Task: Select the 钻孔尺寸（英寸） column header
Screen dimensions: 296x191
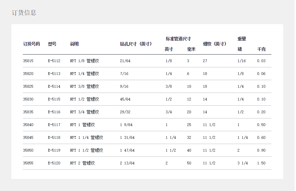Action: tap(136, 44)
